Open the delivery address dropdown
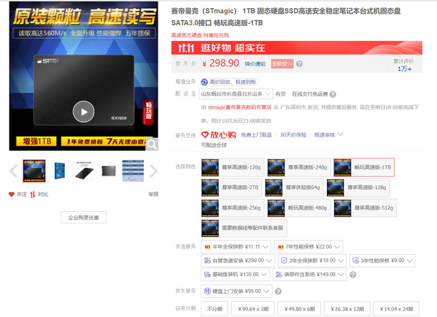This screenshot has width=437, height=317. (236, 94)
